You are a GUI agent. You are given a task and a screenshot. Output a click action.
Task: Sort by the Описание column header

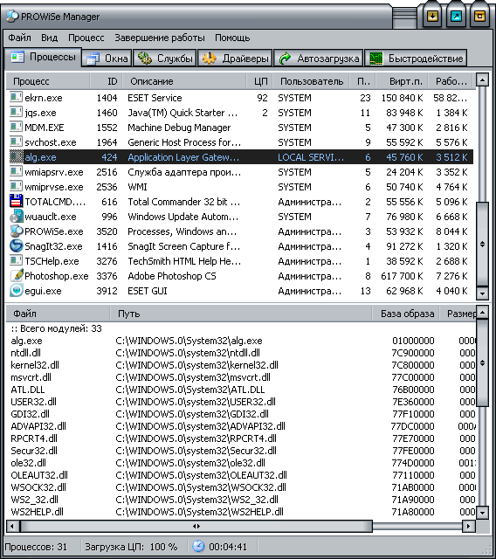point(184,81)
